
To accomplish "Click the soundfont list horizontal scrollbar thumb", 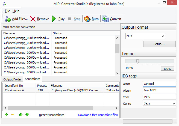I will pyautogui.click(x=50, y=108).
